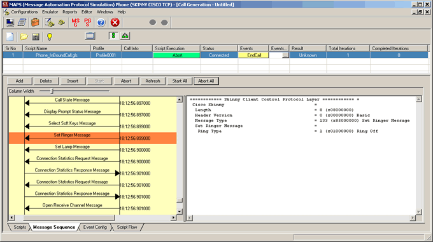
Task: Click the Script Name column header
Action: pos(57,48)
